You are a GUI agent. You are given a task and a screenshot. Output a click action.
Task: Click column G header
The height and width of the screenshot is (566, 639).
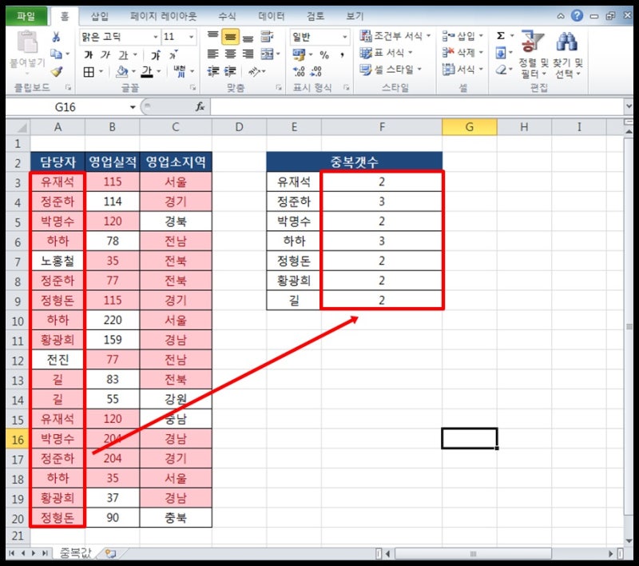470,127
